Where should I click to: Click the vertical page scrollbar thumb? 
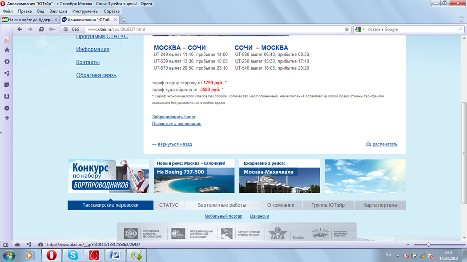464,153
